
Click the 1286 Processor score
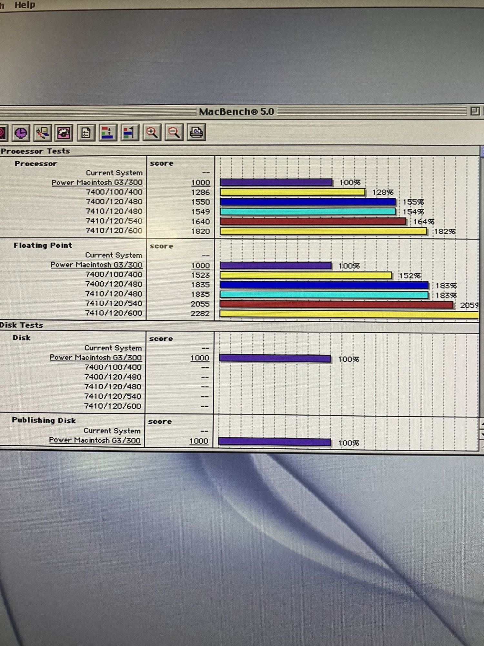coord(200,193)
